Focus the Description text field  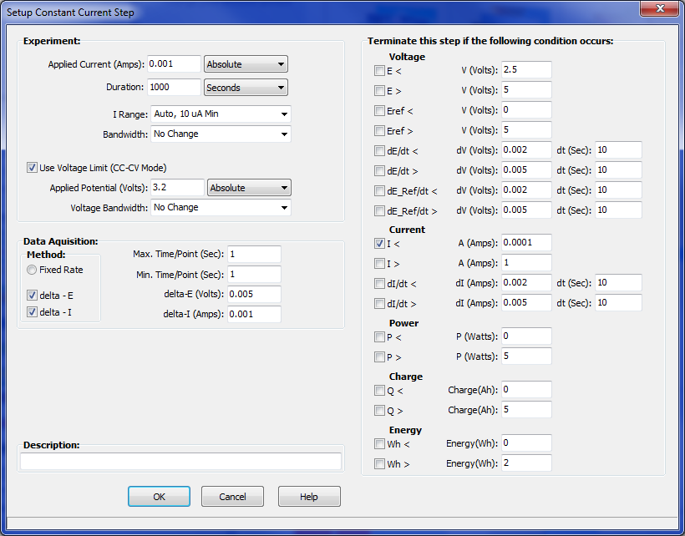(x=180, y=462)
